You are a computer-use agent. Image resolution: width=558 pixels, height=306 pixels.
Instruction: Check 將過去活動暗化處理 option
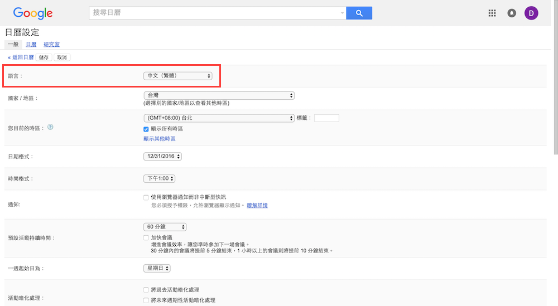(146, 290)
